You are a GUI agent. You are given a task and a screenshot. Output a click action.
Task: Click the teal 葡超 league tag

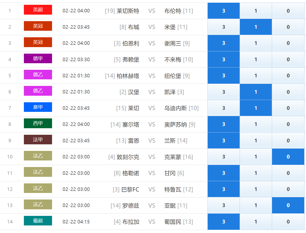(38, 221)
